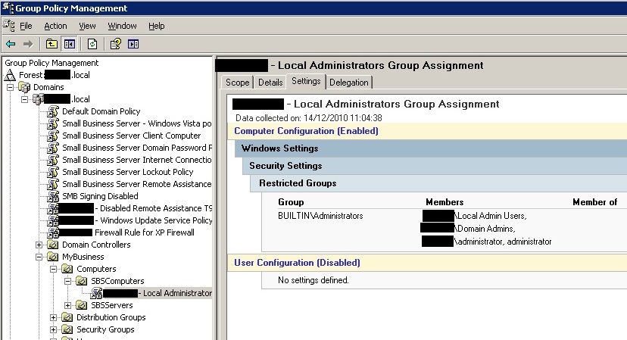Click the 'Member of' column header

click(x=595, y=202)
